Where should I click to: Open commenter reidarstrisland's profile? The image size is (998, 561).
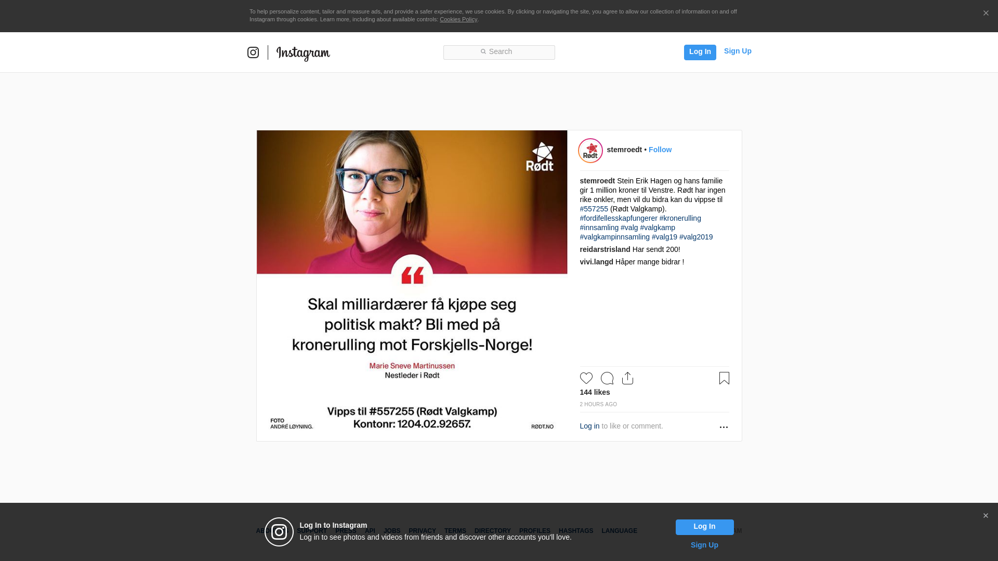(x=605, y=249)
